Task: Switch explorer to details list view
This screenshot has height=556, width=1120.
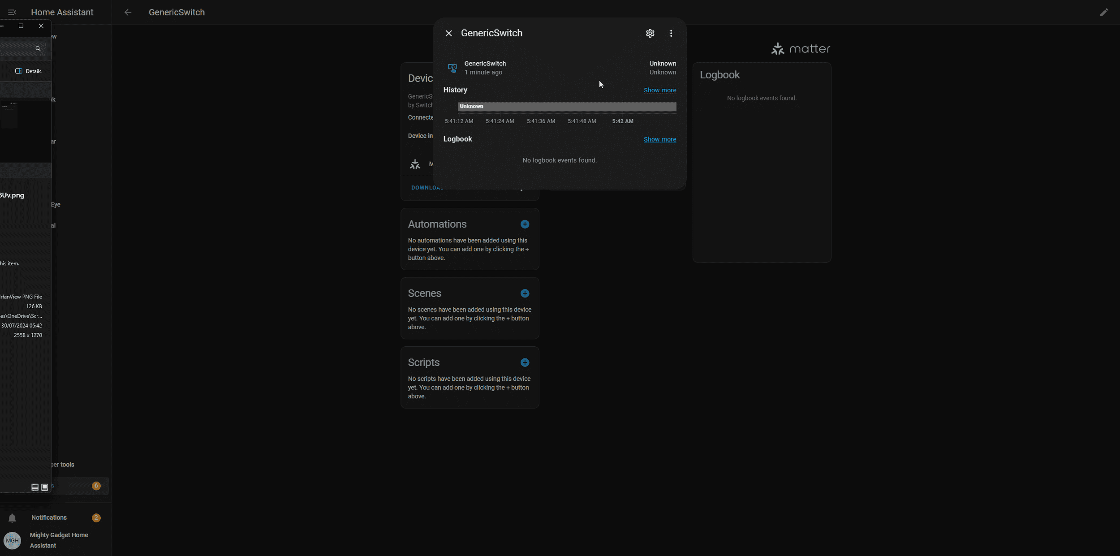Action: click(34, 487)
